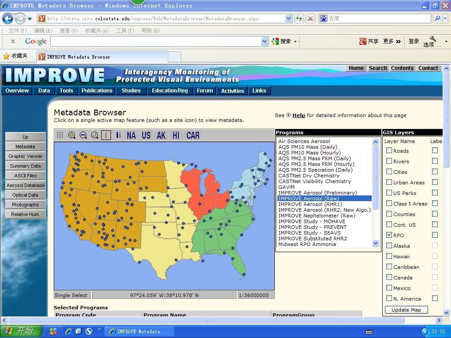The height and width of the screenshot is (338, 451).
Task: Click the Update Map button
Action: click(x=406, y=310)
